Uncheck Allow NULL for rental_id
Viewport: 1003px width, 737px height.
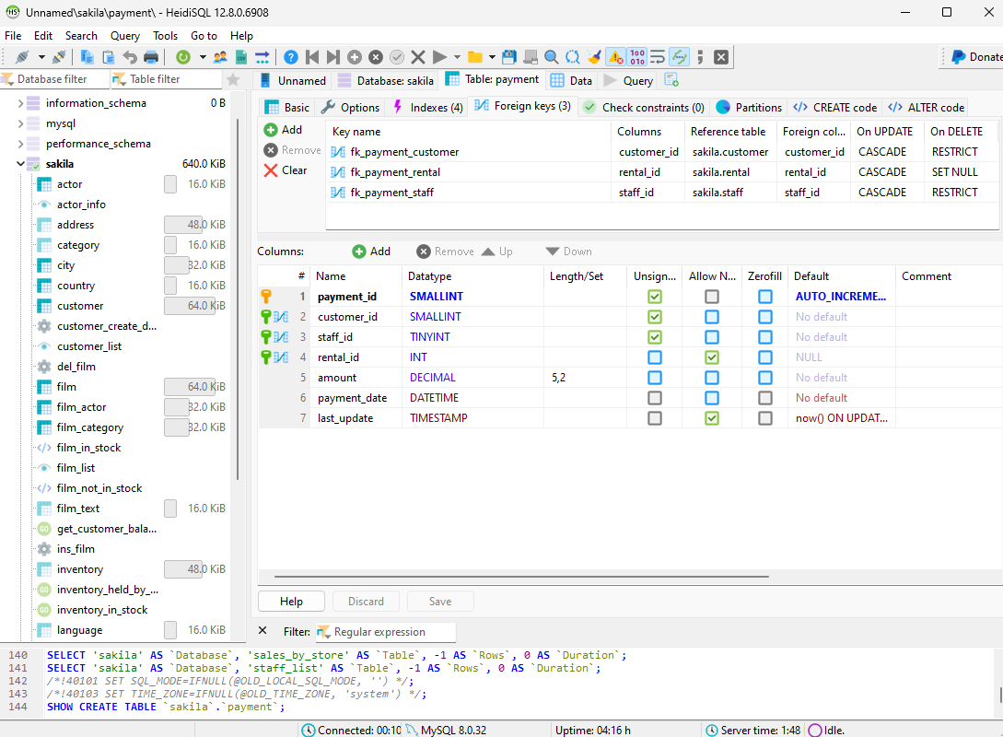coord(711,357)
